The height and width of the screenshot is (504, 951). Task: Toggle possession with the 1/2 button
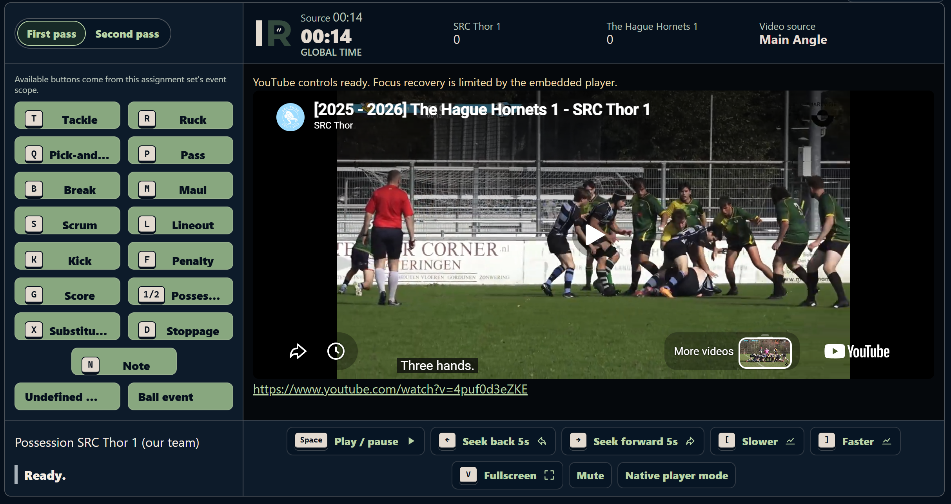coord(180,292)
